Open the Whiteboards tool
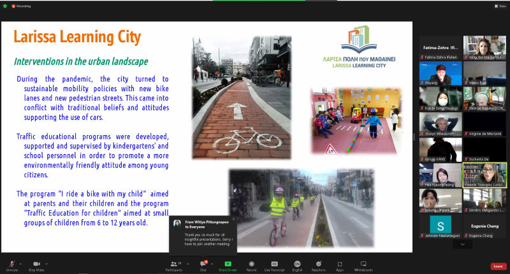 click(363, 264)
